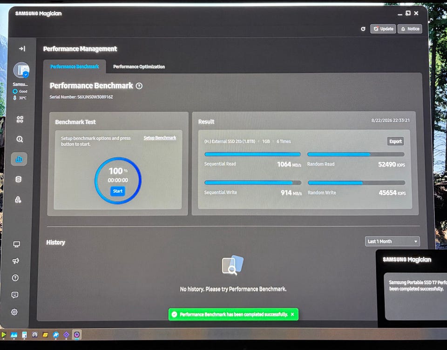Open the blue circular taskbar icon

pyautogui.click(x=56, y=335)
